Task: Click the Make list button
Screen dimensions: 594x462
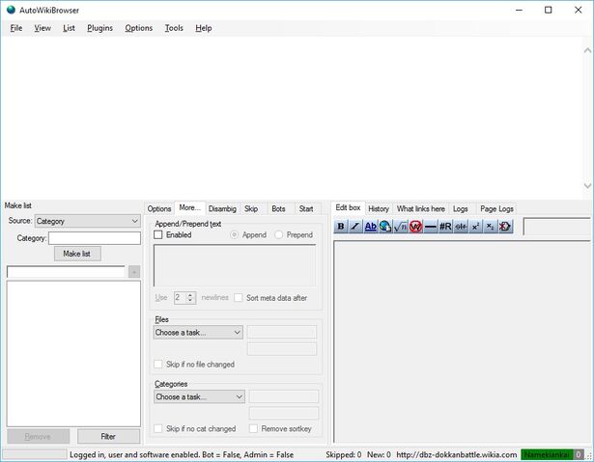Action: [77, 254]
